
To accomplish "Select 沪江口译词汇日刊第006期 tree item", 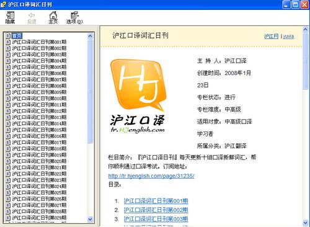I will 39,73.
